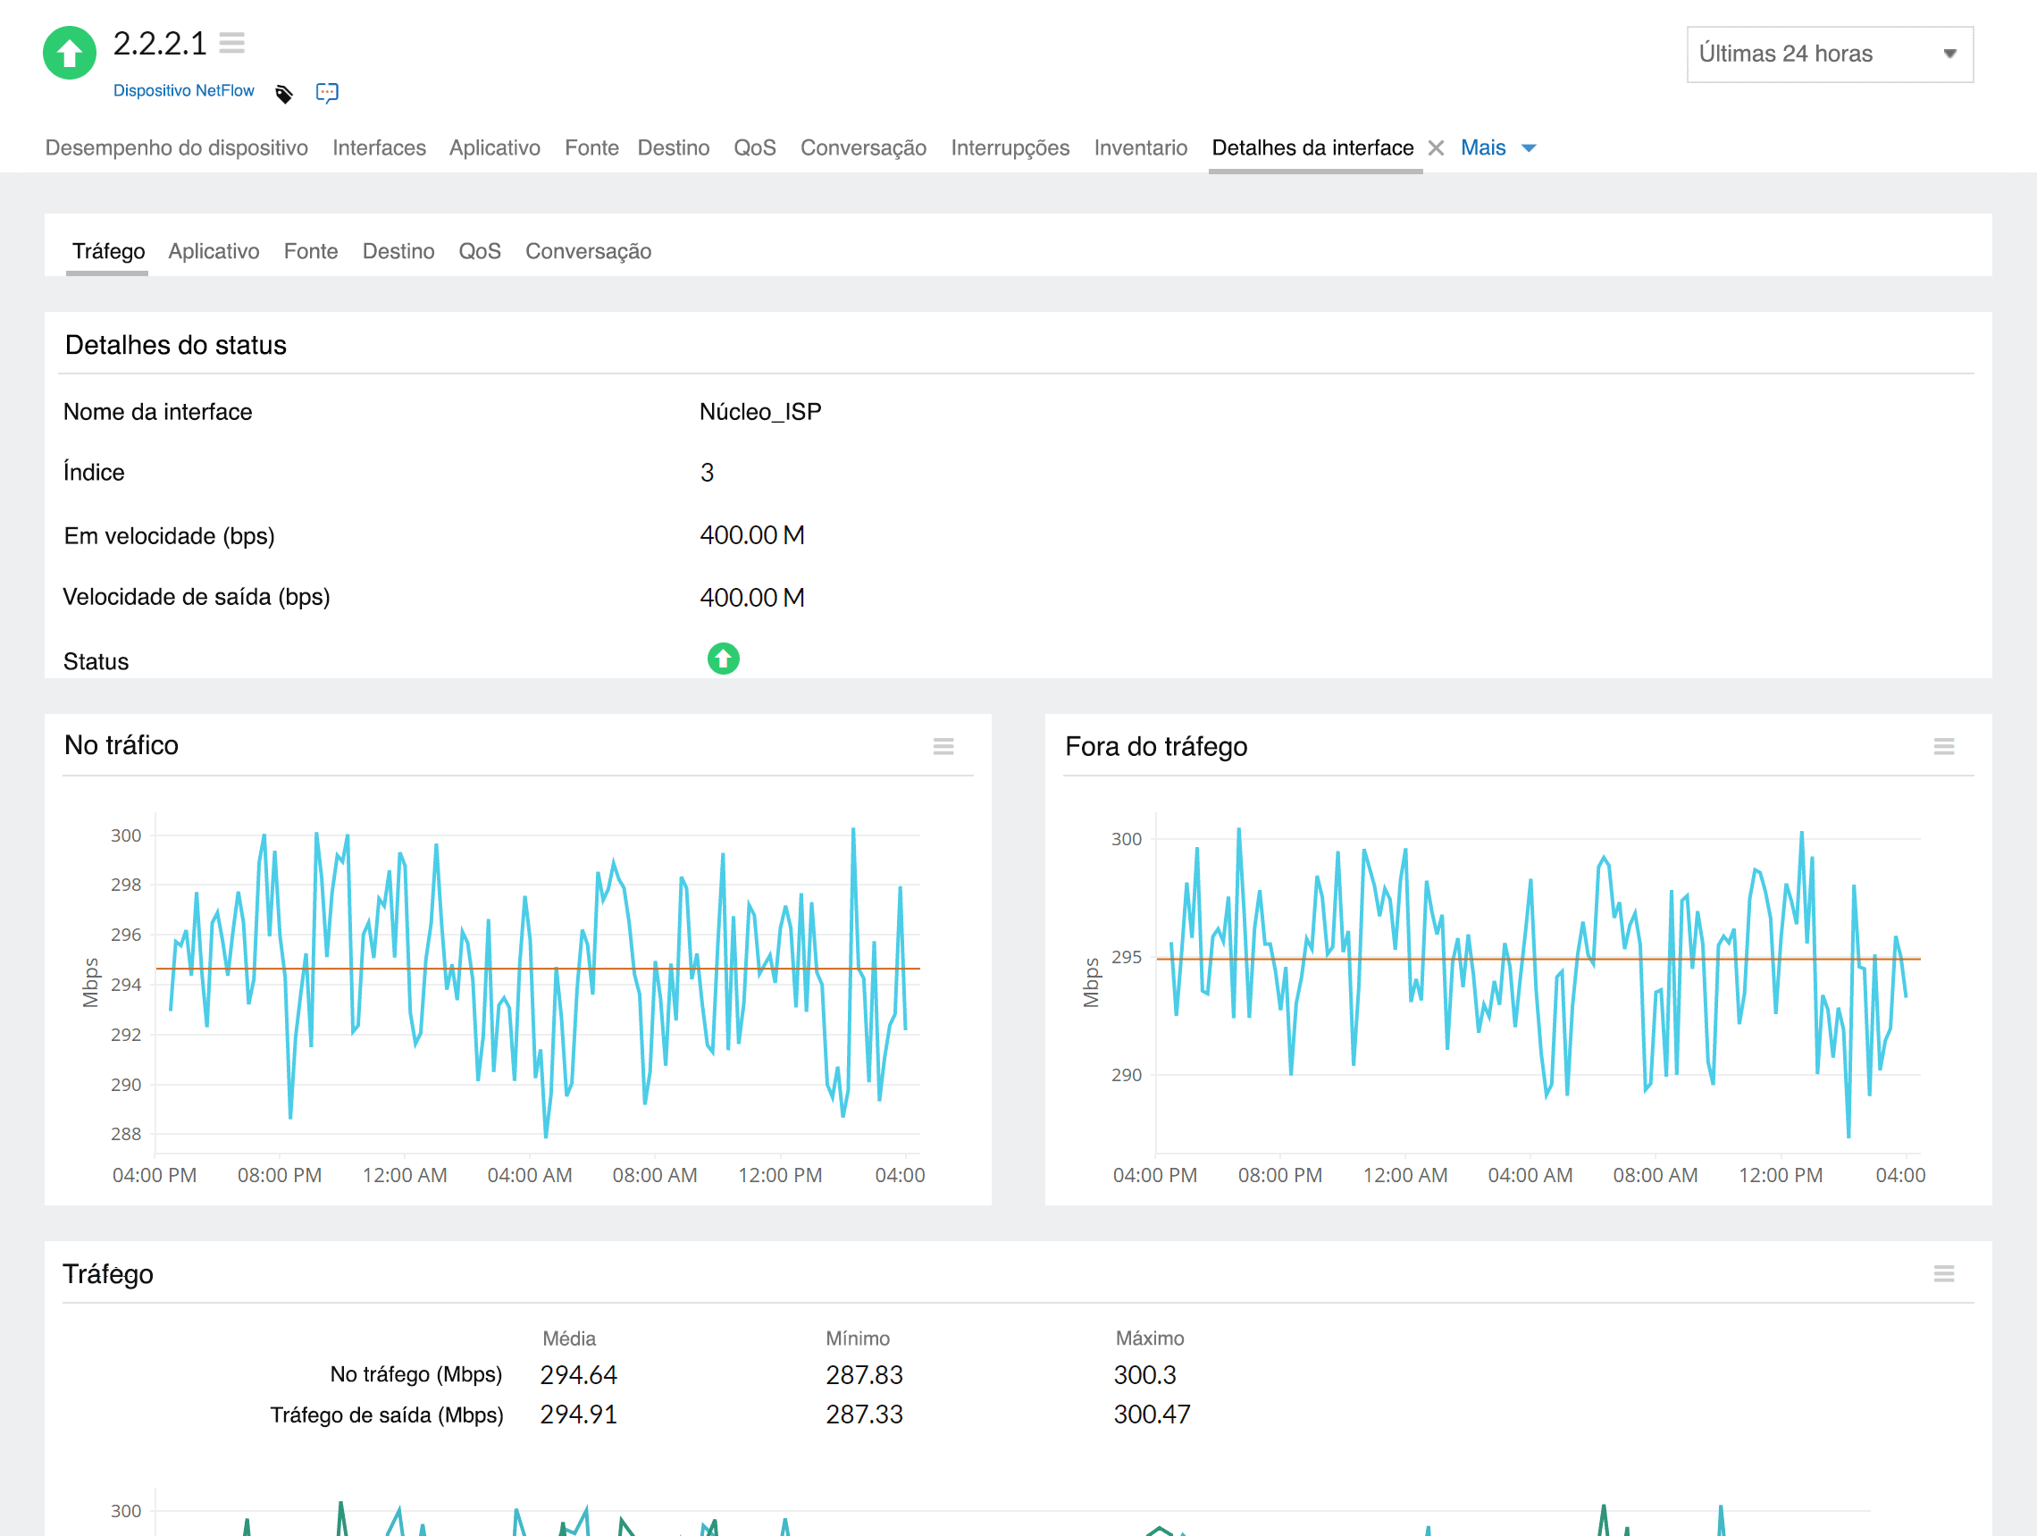Go to Desempenho do dispositivo
The width and height of the screenshot is (2037, 1536).
(x=176, y=147)
